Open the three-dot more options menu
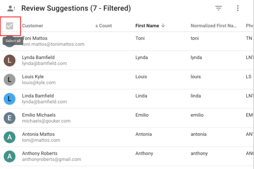Image resolution: width=254 pixels, height=169 pixels. point(238,8)
